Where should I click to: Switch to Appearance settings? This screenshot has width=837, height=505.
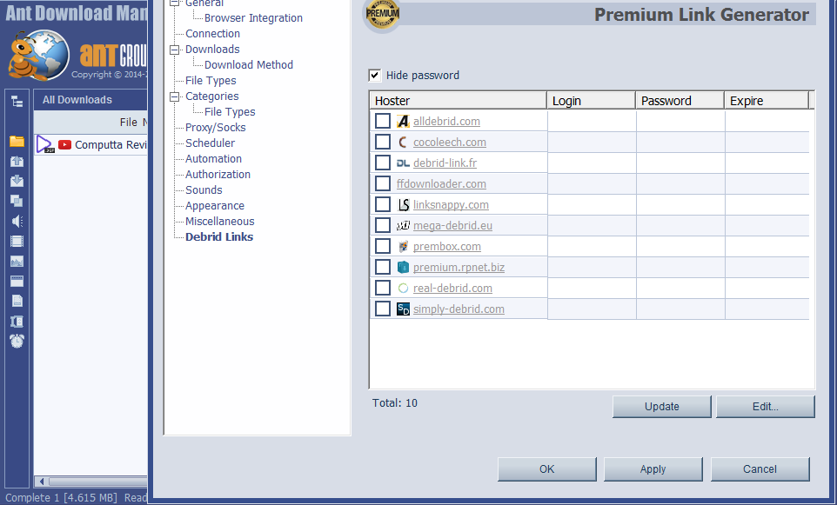[x=215, y=206]
